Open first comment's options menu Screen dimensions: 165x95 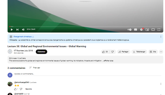pos(161,84)
